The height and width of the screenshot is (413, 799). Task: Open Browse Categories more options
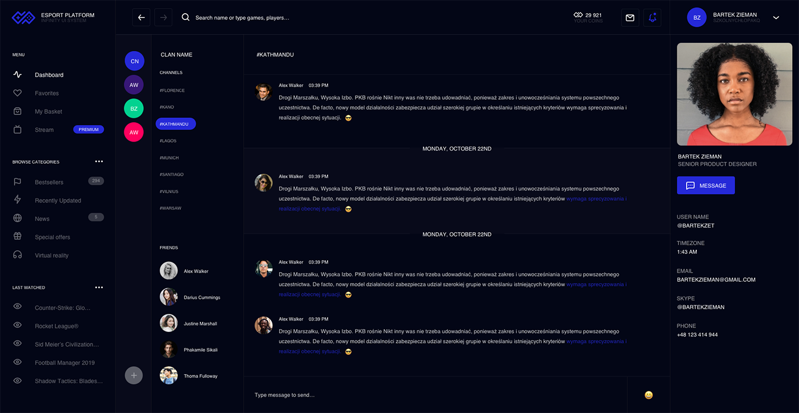[99, 161]
